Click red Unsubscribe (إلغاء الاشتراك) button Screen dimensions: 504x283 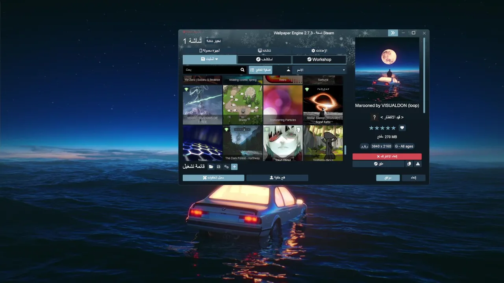click(x=387, y=156)
